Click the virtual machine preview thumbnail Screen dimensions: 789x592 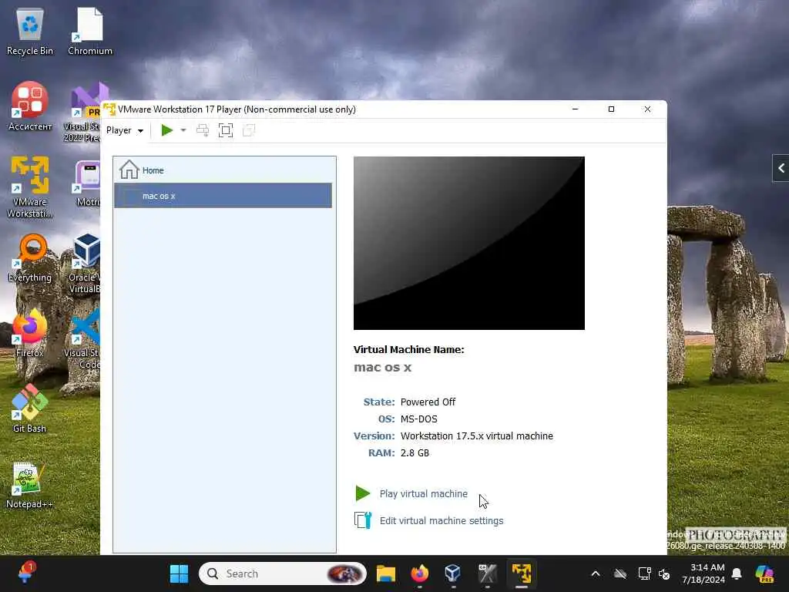[x=469, y=243]
